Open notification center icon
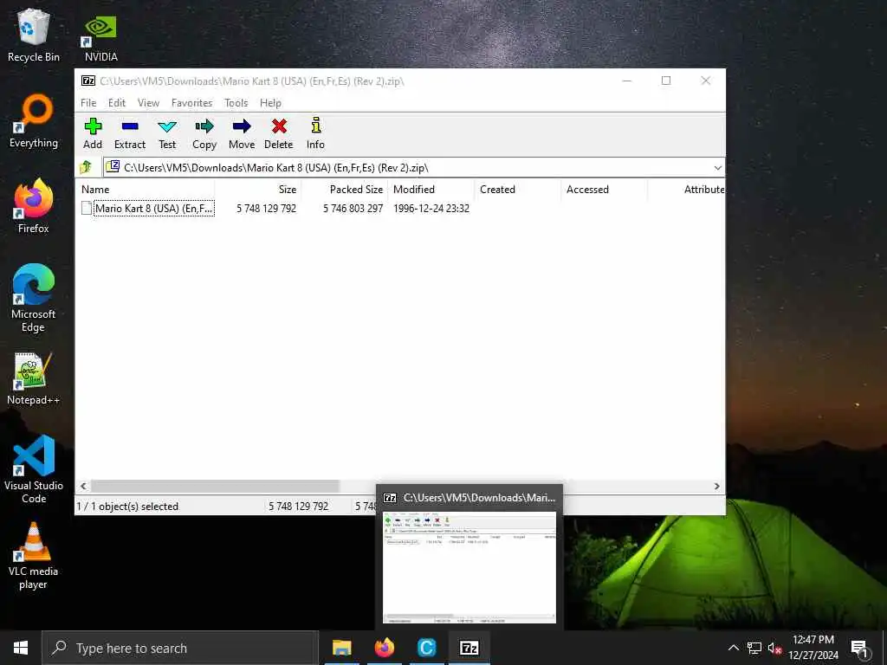This screenshot has height=665, width=887. click(x=859, y=649)
